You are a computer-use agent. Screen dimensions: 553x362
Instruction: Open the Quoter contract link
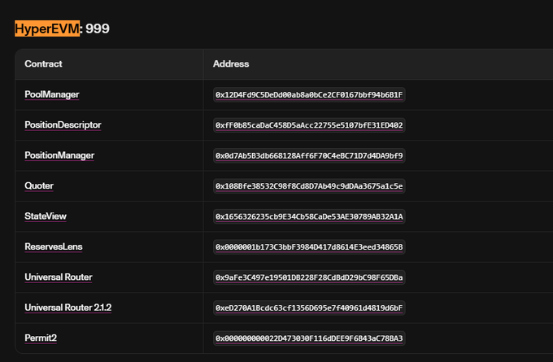(39, 186)
